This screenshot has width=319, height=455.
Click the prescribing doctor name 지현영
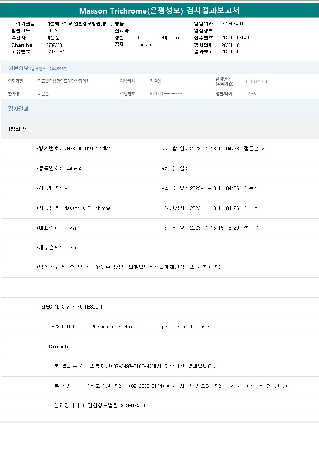[x=155, y=81]
